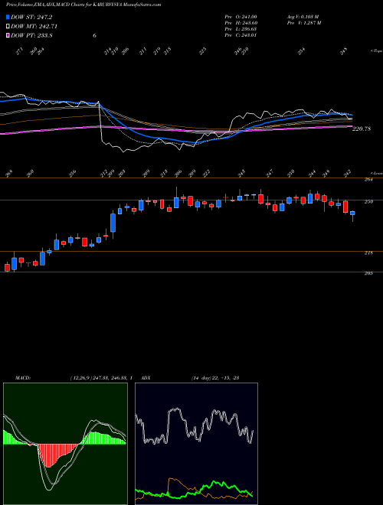This screenshot has width=383, height=505.
Task: Click the white ADX line plateau
Action: [x=175, y=409]
